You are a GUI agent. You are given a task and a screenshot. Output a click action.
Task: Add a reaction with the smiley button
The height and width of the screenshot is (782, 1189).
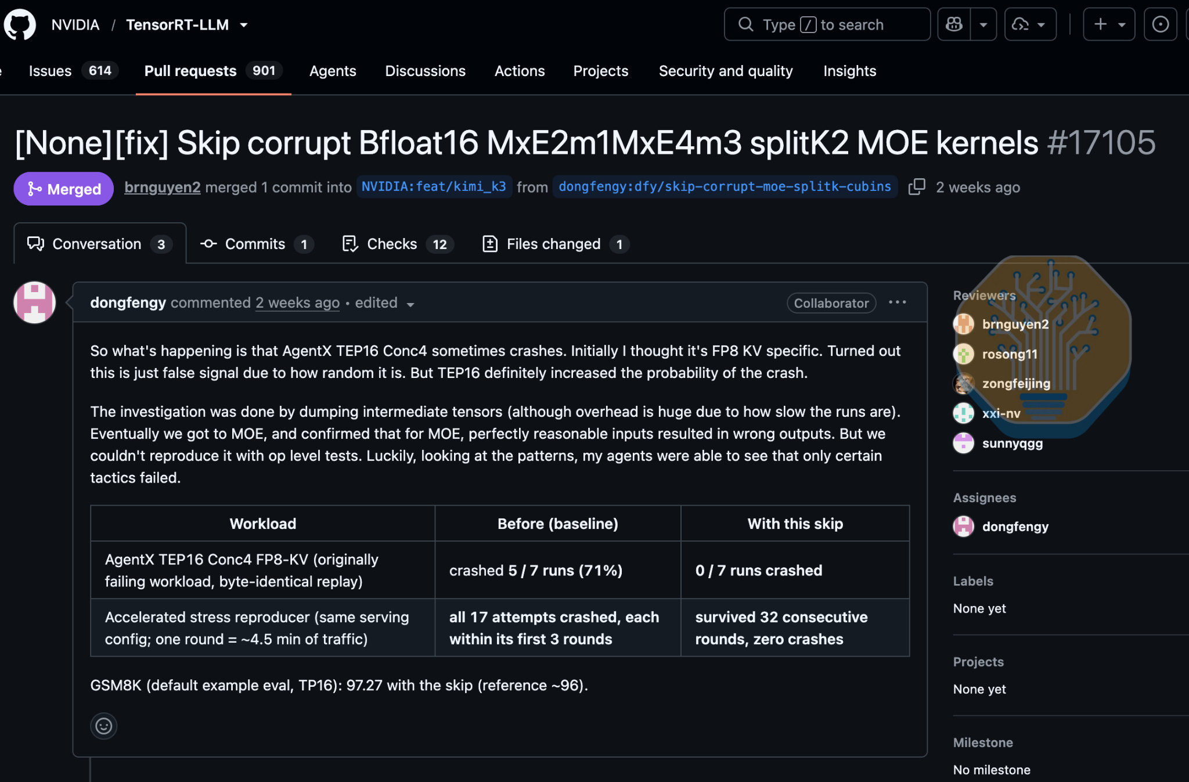[x=104, y=726]
